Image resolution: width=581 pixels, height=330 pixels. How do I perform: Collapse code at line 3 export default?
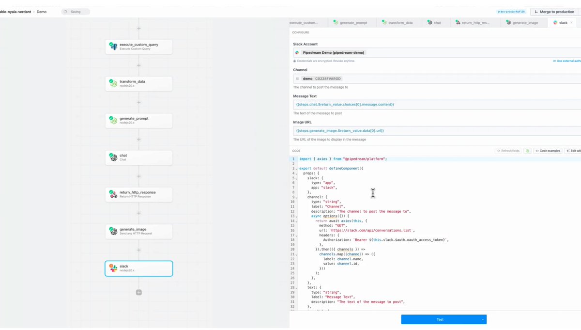296,169
